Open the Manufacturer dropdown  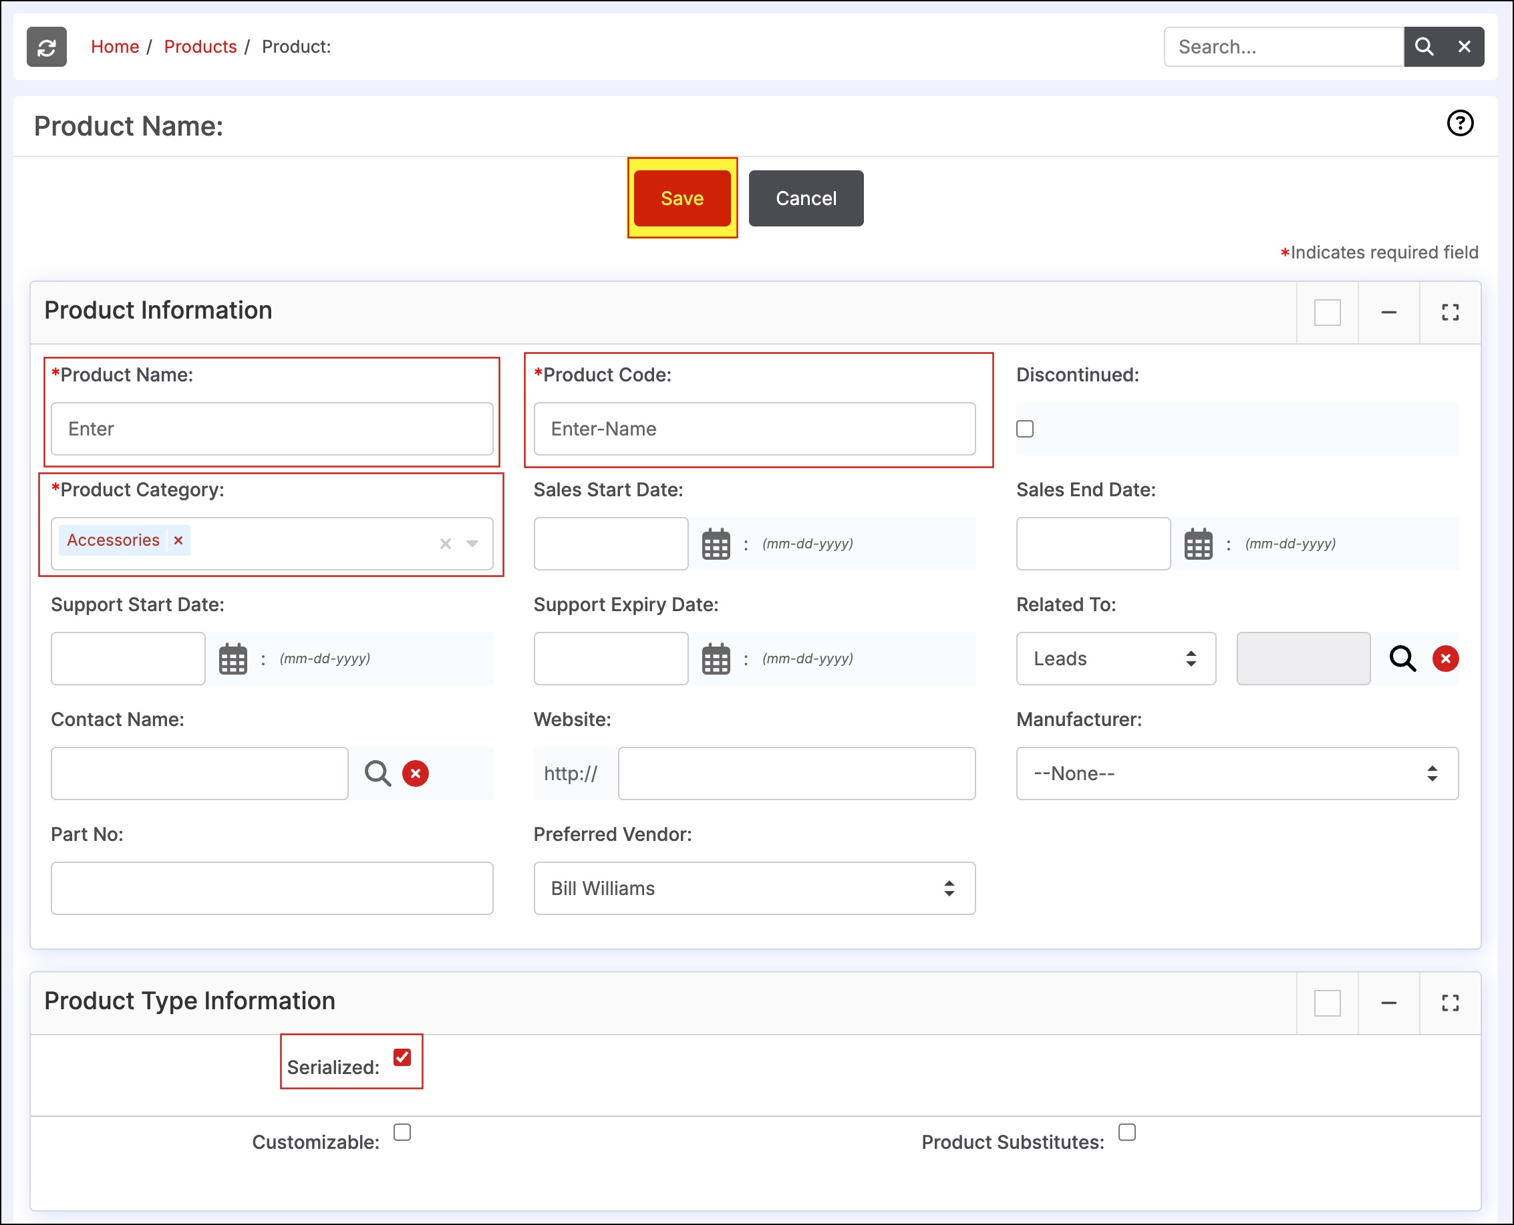[1237, 774]
